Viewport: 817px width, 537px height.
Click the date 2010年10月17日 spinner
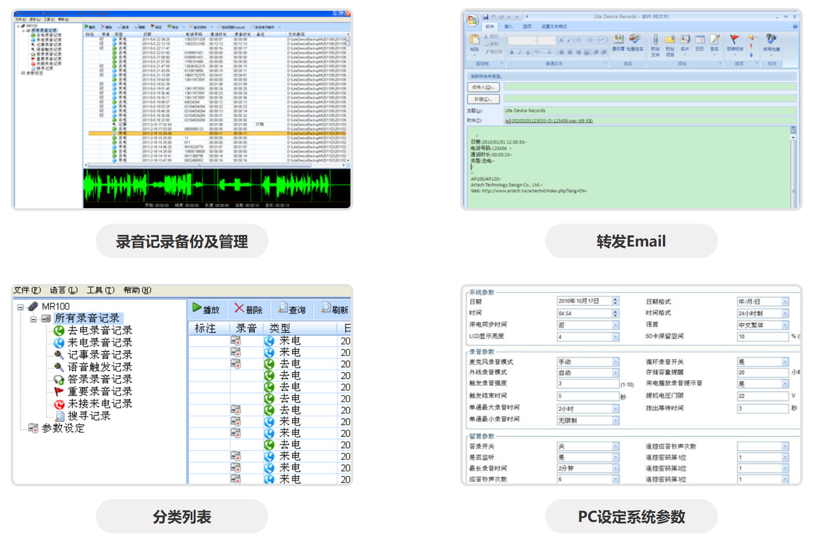[616, 301]
